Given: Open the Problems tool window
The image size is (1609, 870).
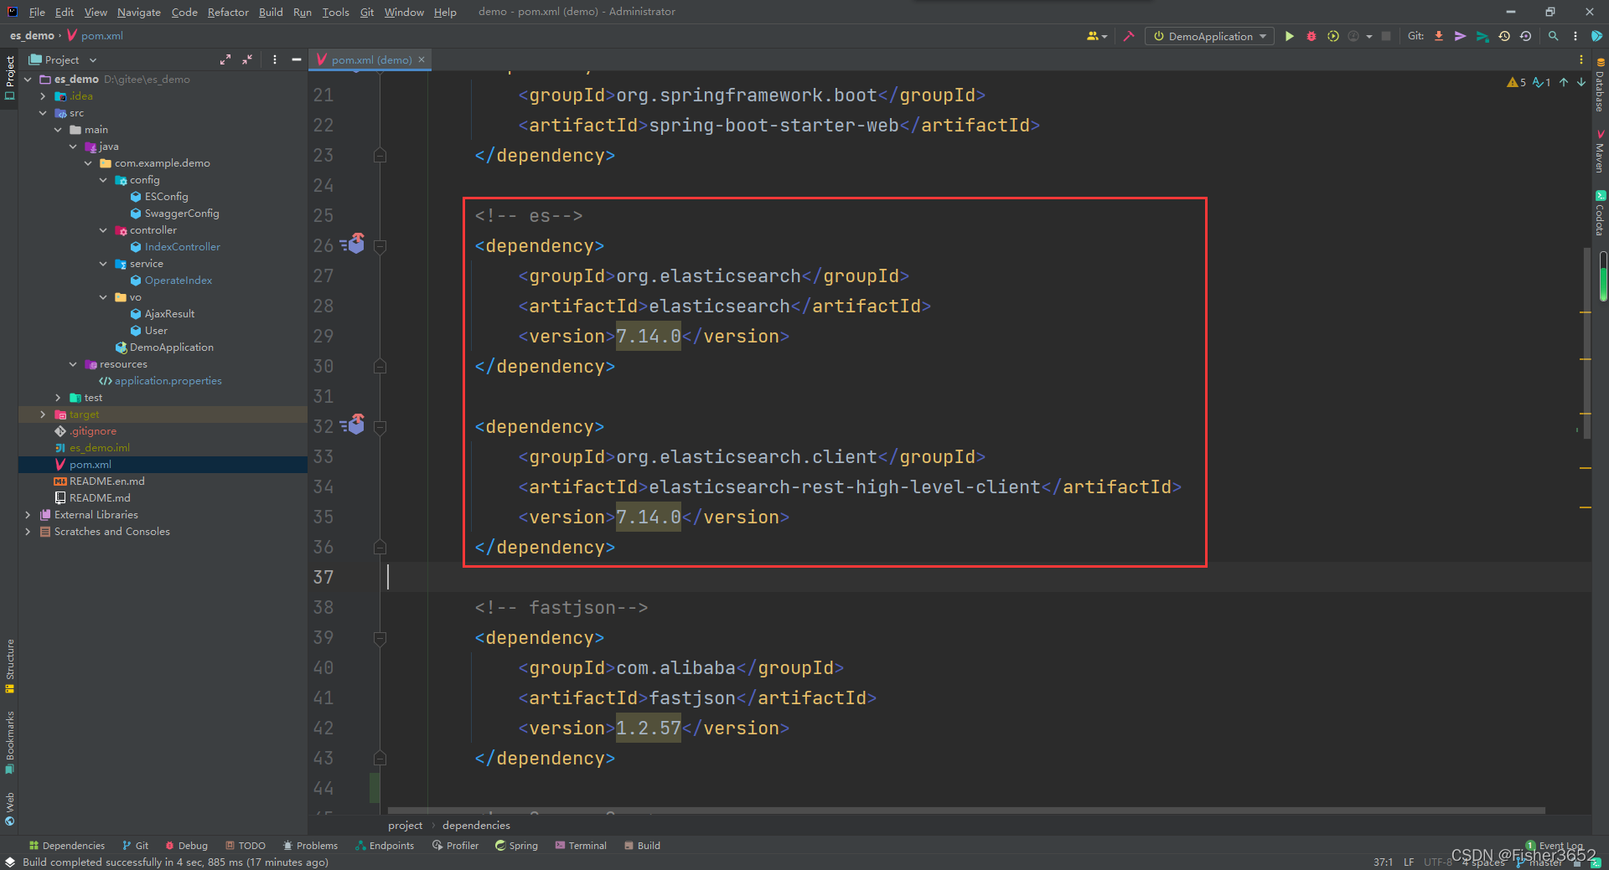Looking at the screenshot, I should [310, 846].
